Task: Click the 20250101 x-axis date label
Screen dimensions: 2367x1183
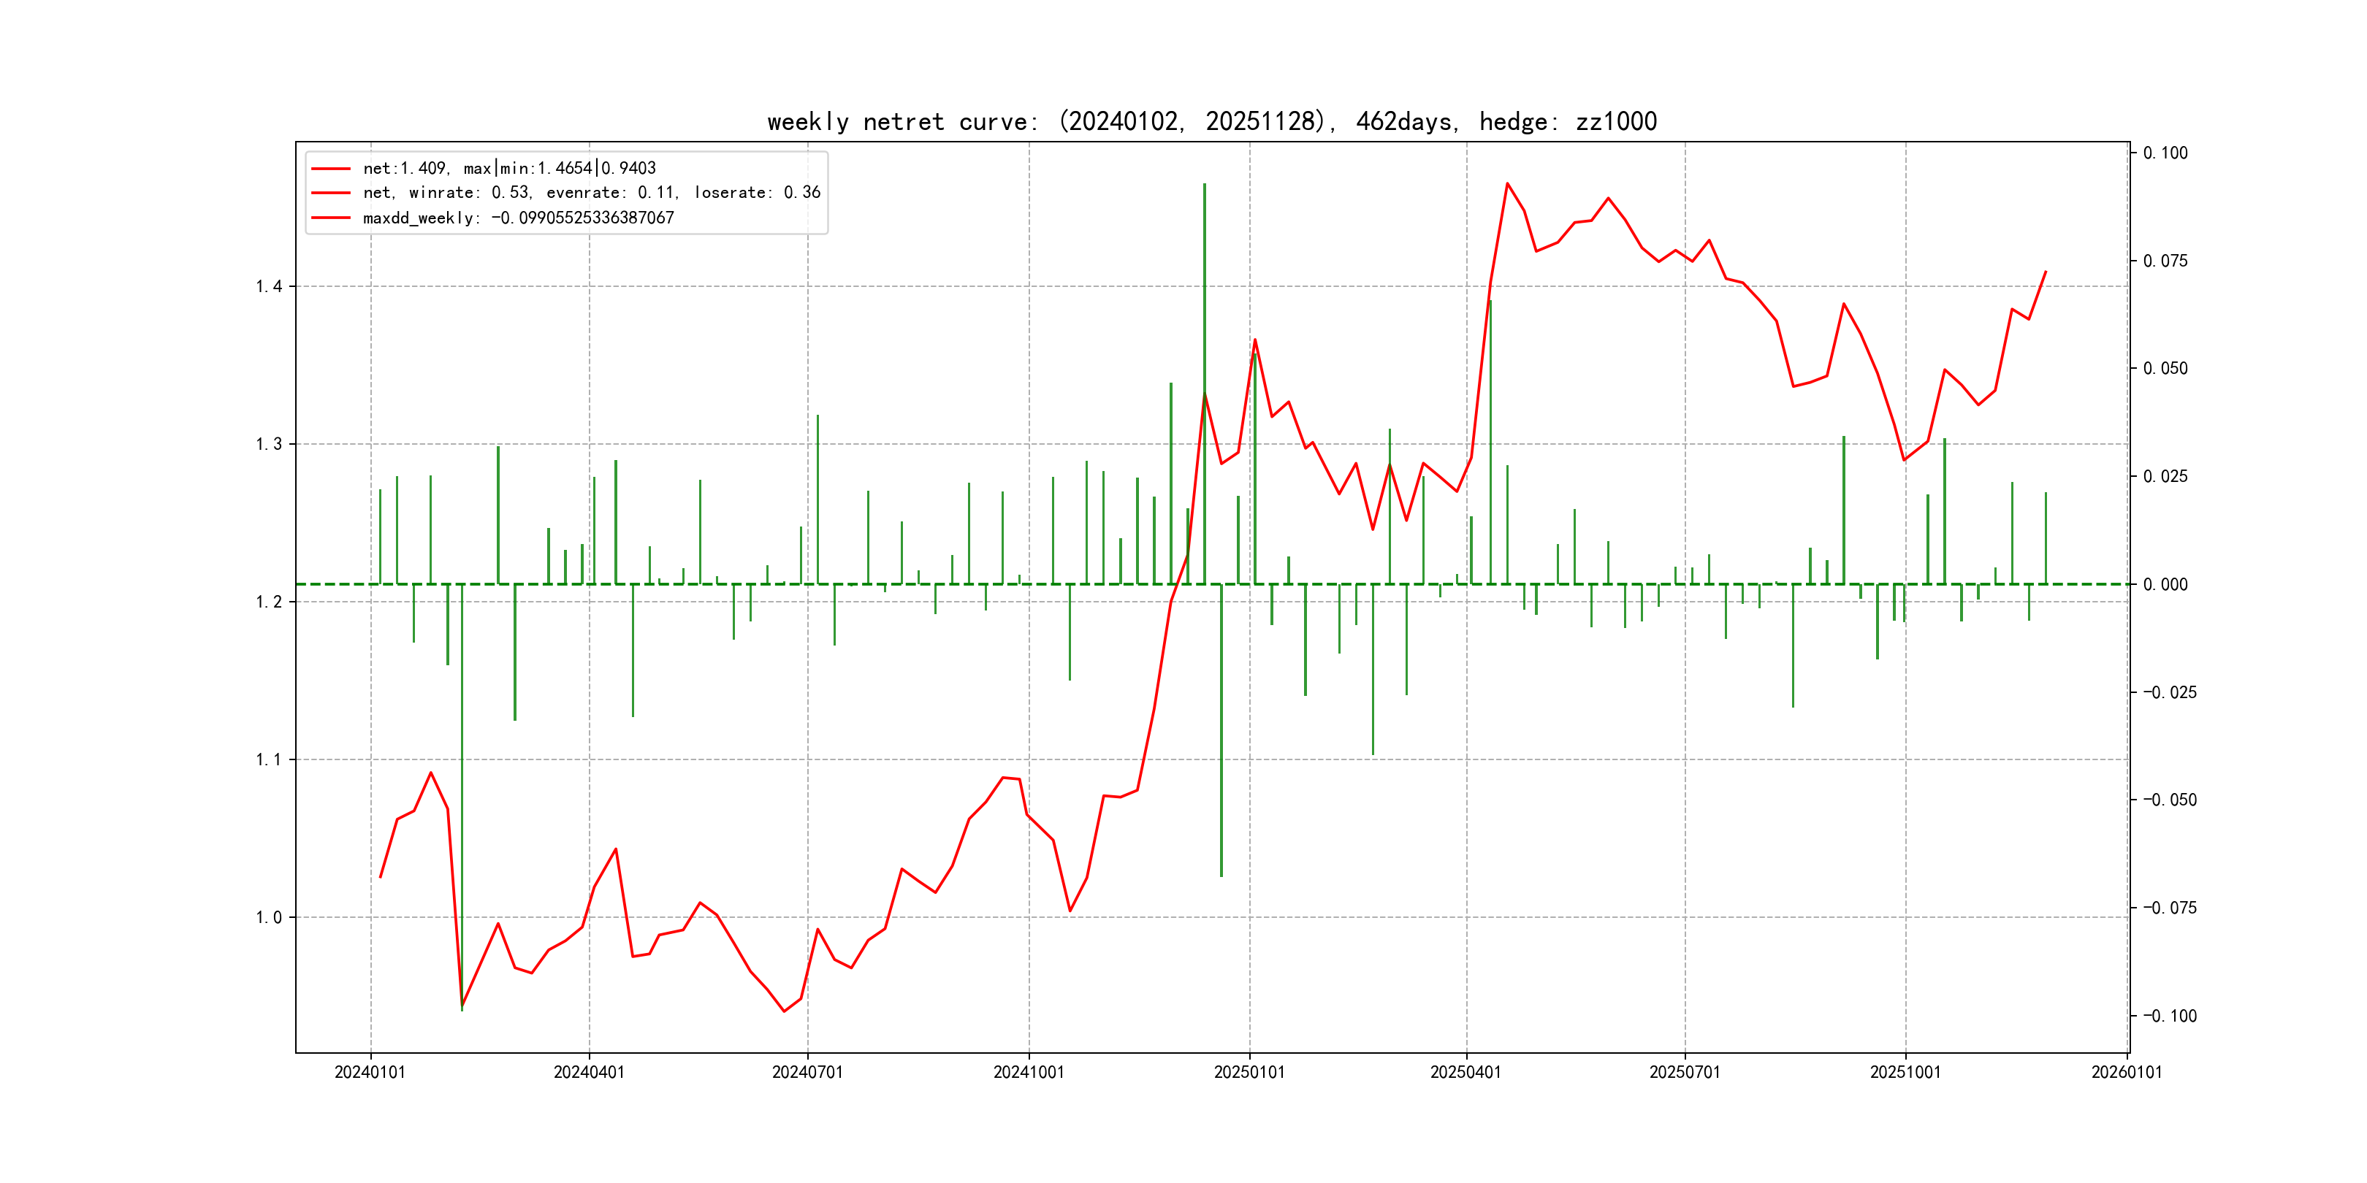Action: pos(1249,1072)
